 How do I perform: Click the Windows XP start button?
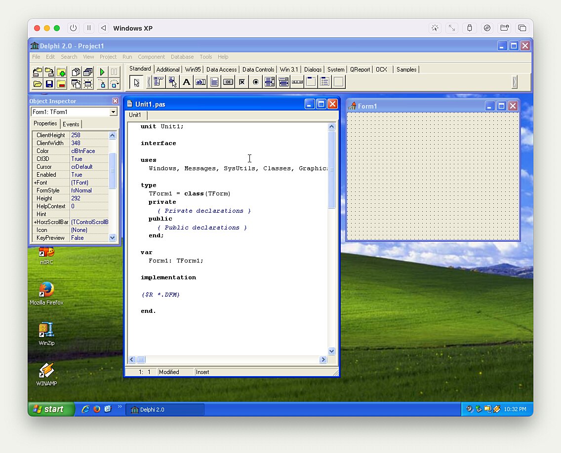click(51, 409)
